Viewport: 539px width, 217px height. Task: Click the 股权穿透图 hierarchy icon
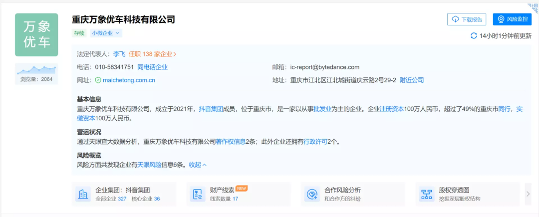tap(427, 195)
